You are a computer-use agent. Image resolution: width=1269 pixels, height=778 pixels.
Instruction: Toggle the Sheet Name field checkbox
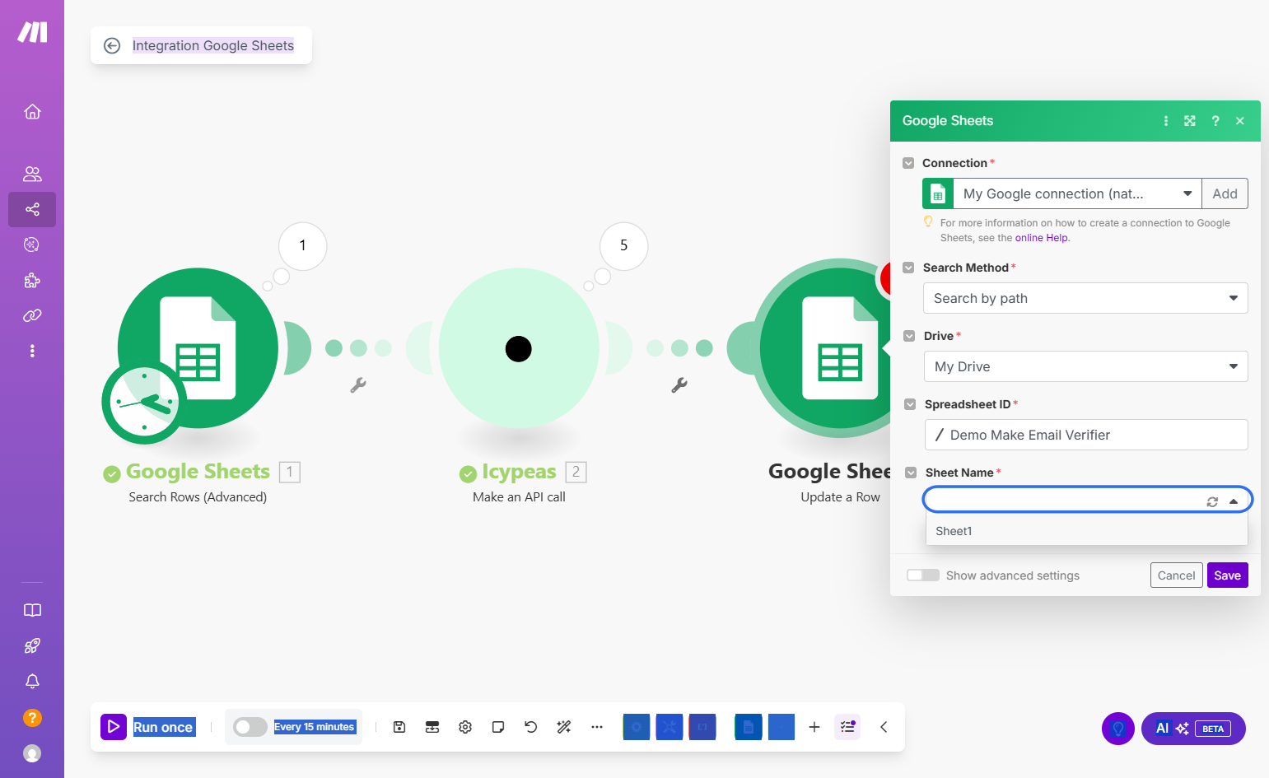911,473
